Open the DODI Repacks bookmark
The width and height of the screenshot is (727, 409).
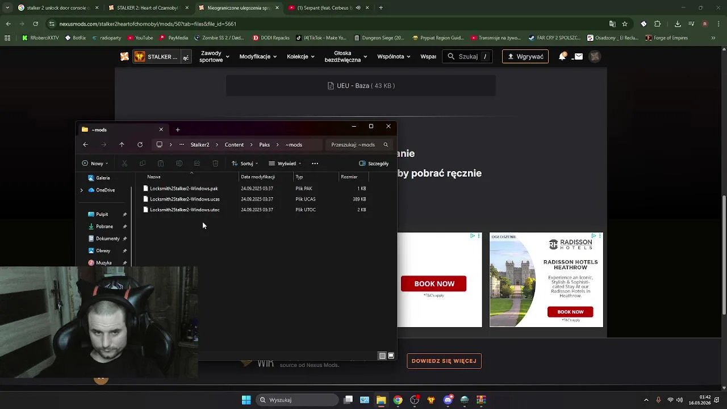tap(271, 38)
